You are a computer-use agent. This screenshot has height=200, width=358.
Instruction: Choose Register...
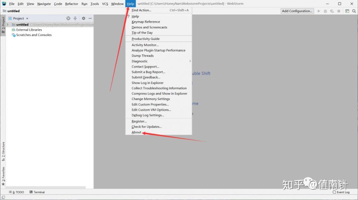pyautogui.click(x=159, y=121)
